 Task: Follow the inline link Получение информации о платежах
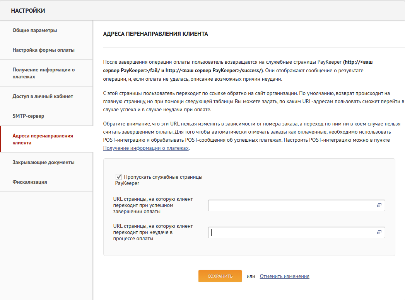146,148
